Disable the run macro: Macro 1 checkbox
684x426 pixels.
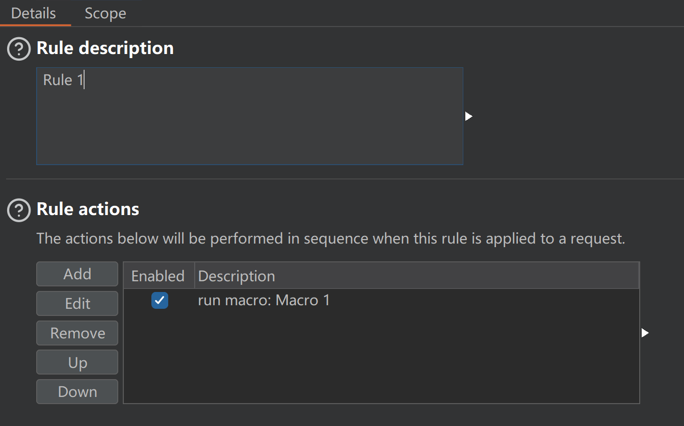click(160, 301)
